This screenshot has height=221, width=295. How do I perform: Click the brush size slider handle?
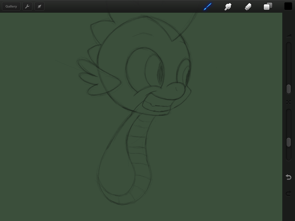288,89
